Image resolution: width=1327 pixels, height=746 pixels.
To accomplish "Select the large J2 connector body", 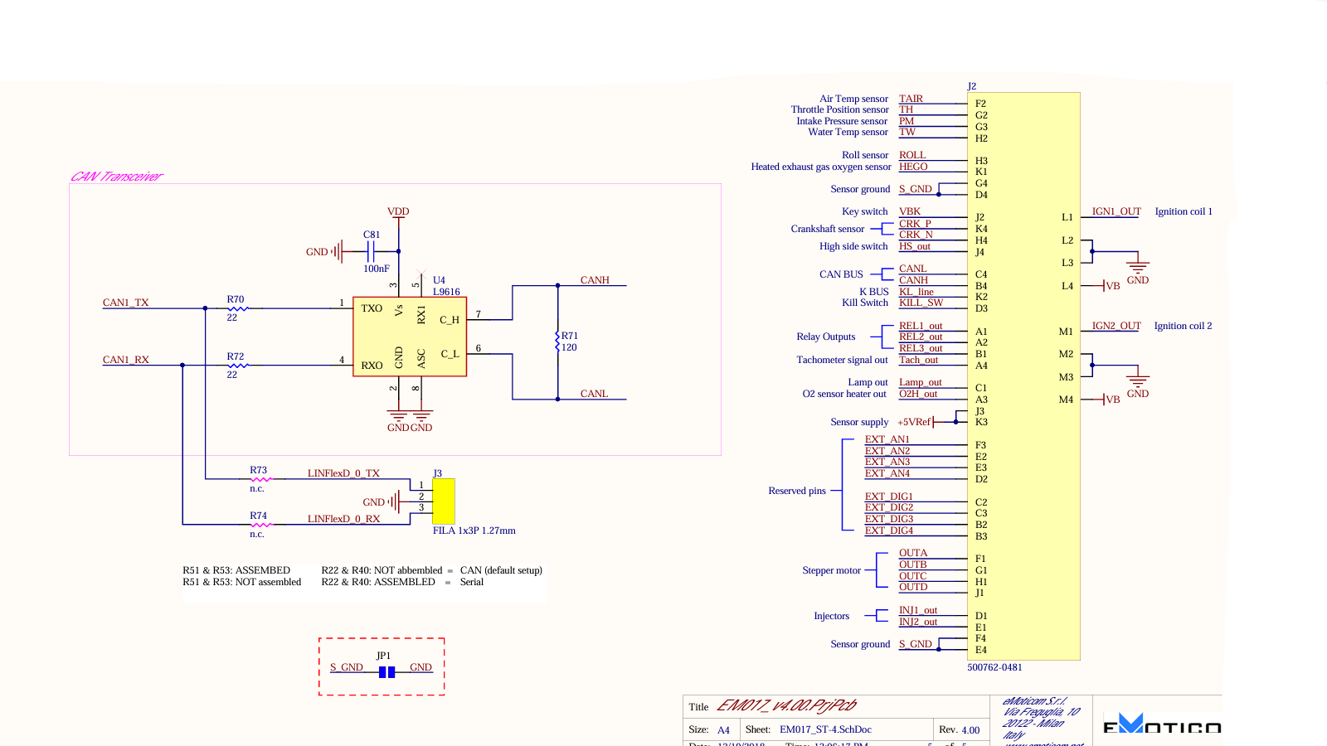I will [1023, 376].
